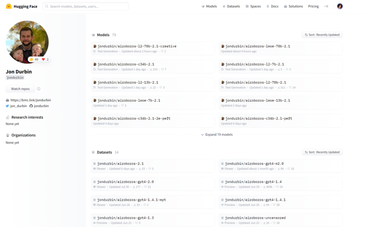The image size is (366, 227).
Task: Open the jon_durbin Twitter link
Action: coord(18,106)
